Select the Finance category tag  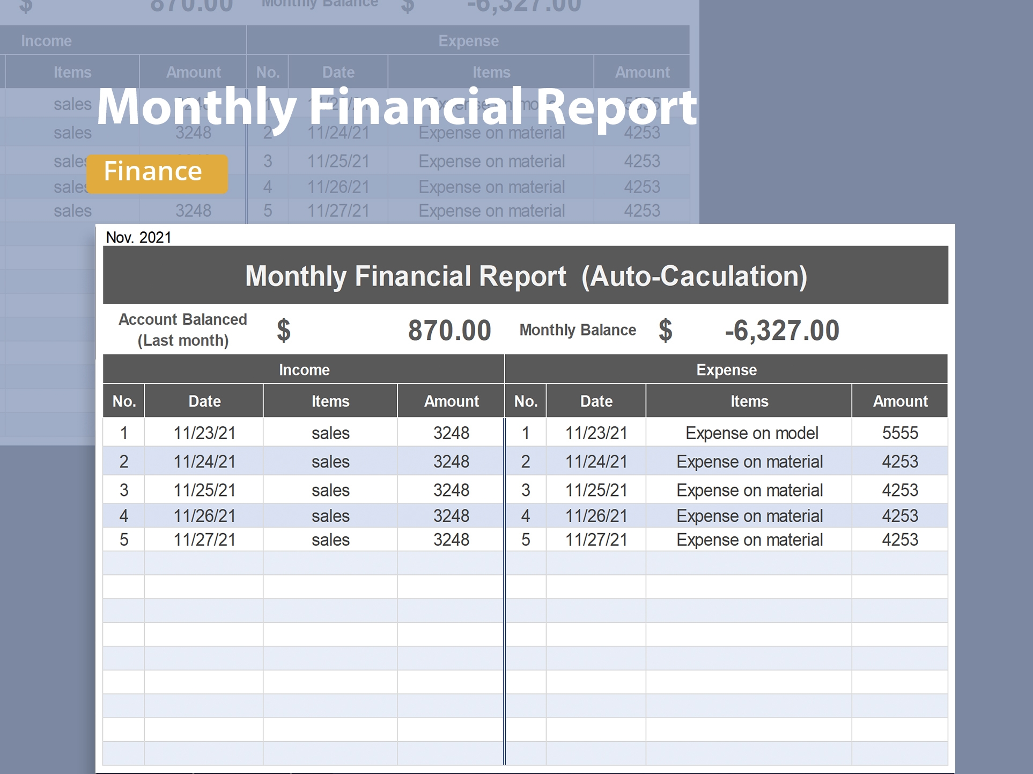coord(156,172)
